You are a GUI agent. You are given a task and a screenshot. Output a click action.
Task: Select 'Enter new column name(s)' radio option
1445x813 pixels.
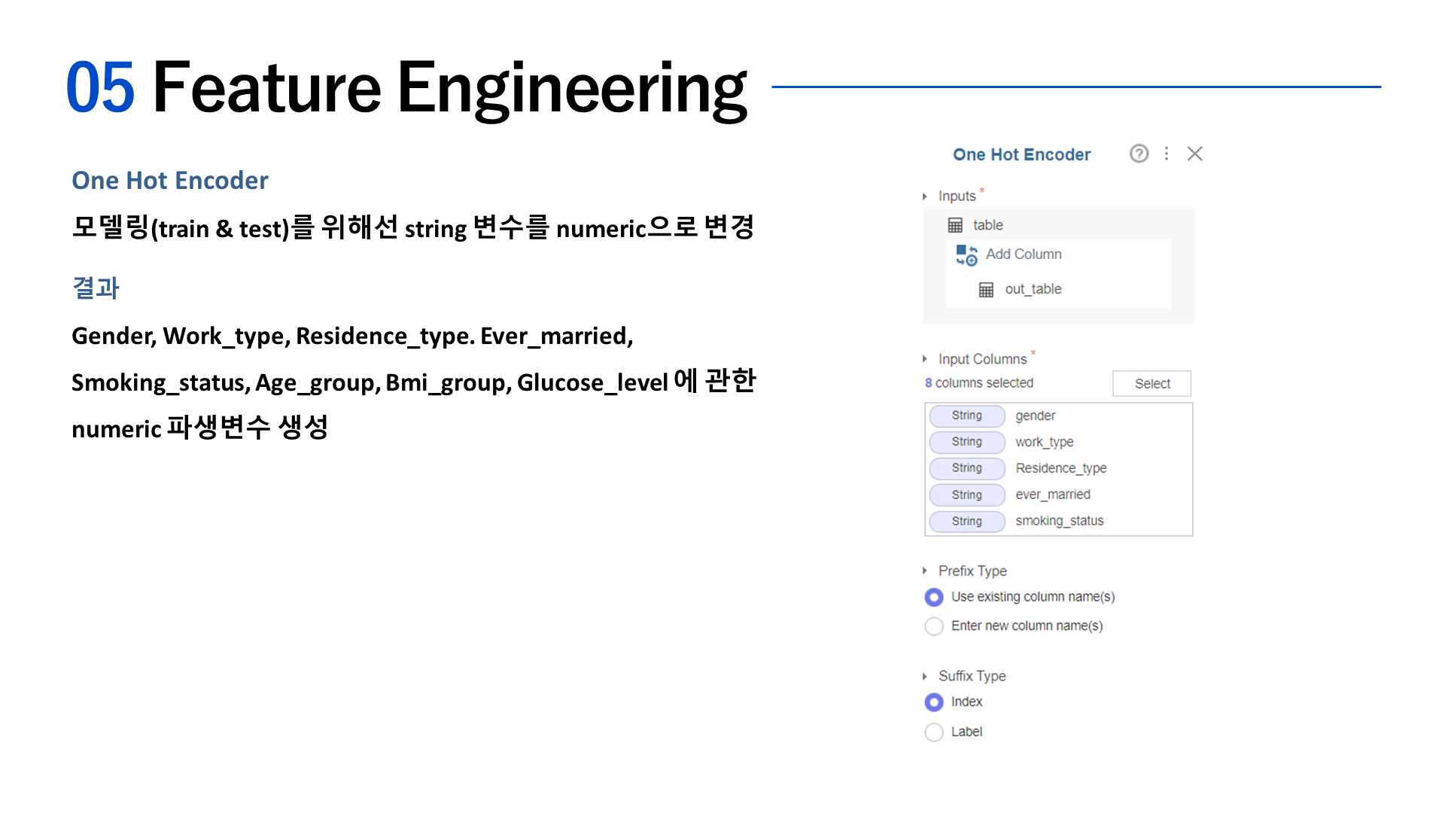coord(934,626)
